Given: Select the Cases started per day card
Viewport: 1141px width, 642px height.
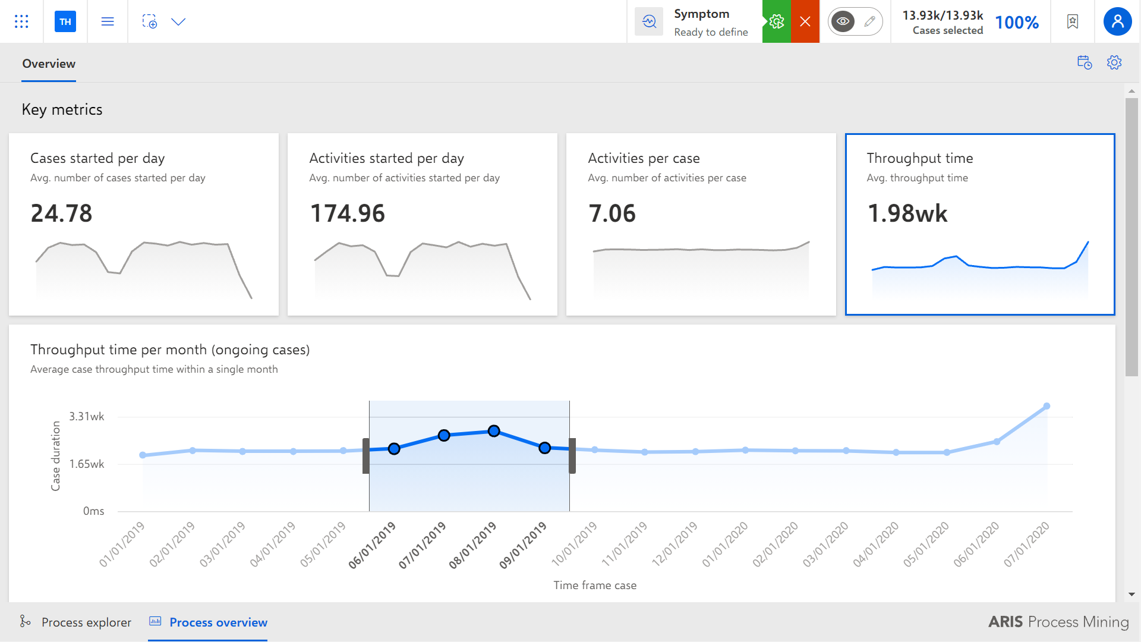Looking at the screenshot, I should pyautogui.click(x=144, y=224).
